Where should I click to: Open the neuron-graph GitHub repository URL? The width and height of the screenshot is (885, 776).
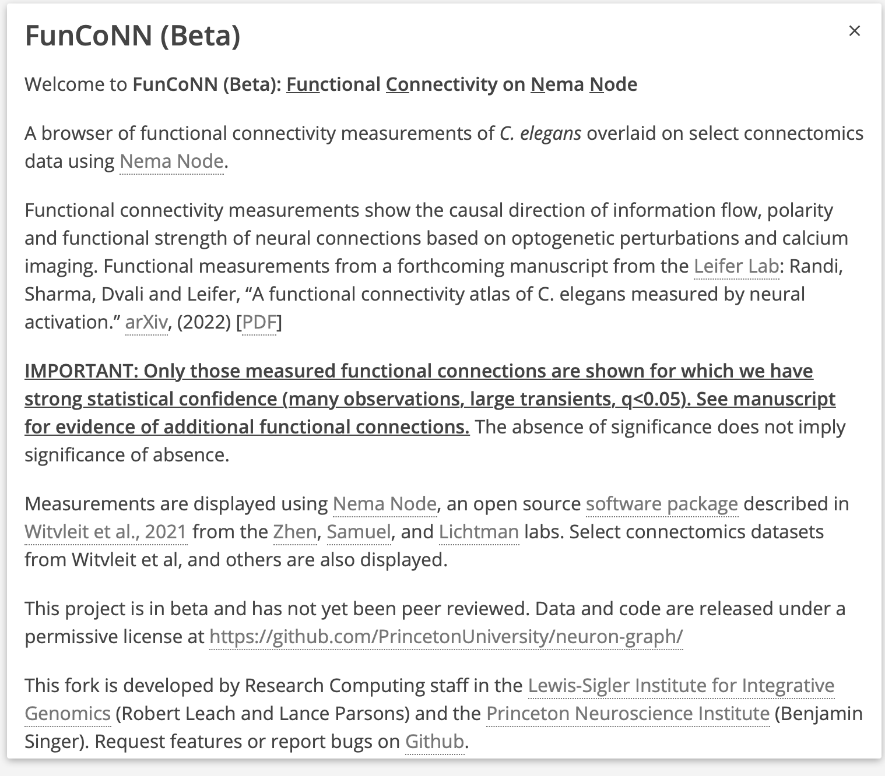(x=447, y=637)
